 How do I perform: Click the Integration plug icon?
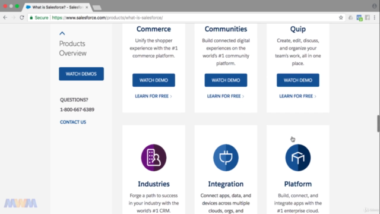click(x=226, y=158)
